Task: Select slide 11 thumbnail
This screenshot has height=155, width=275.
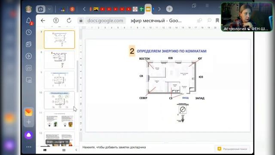Action: click(x=59, y=121)
